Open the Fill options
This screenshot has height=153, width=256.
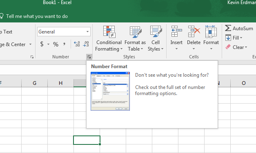234,38
